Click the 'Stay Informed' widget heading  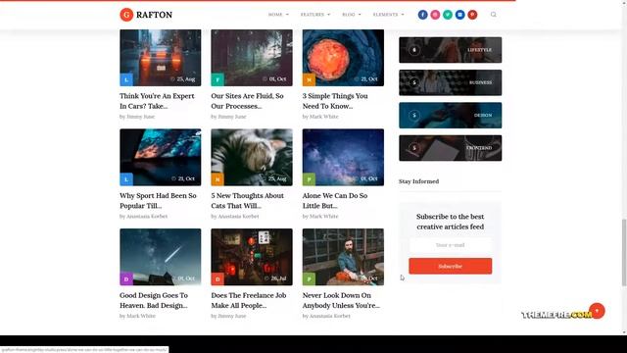coord(418,181)
